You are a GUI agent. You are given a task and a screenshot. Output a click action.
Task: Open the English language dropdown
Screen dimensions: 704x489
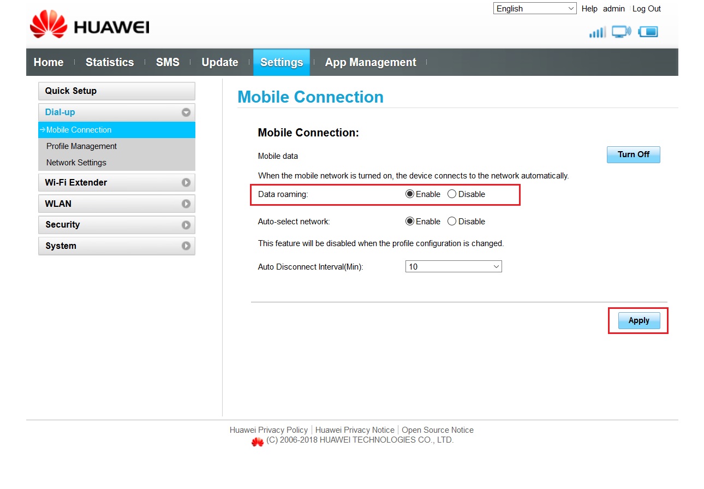(535, 9)
